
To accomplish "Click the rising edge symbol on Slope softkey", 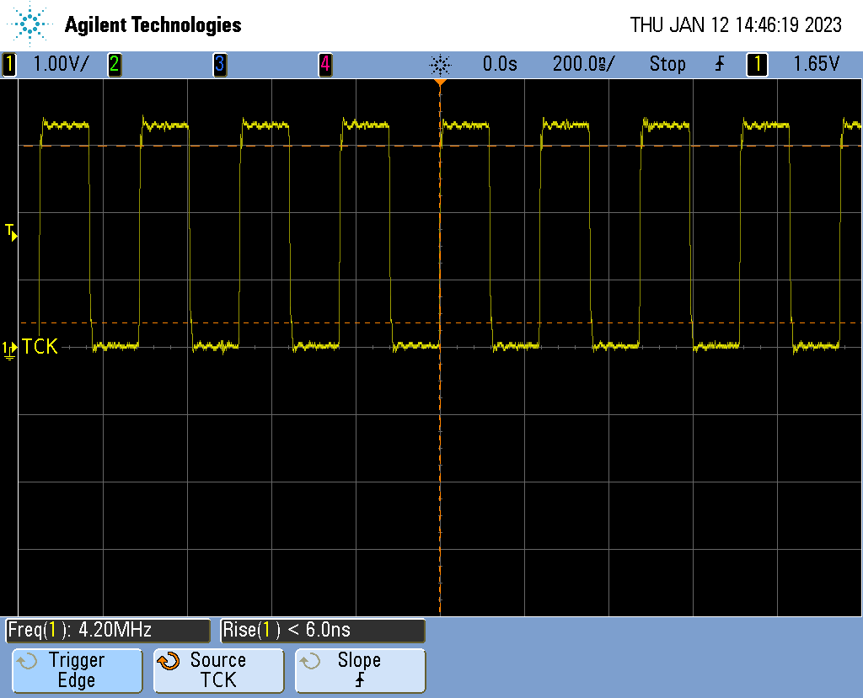I will pos(360,680).
